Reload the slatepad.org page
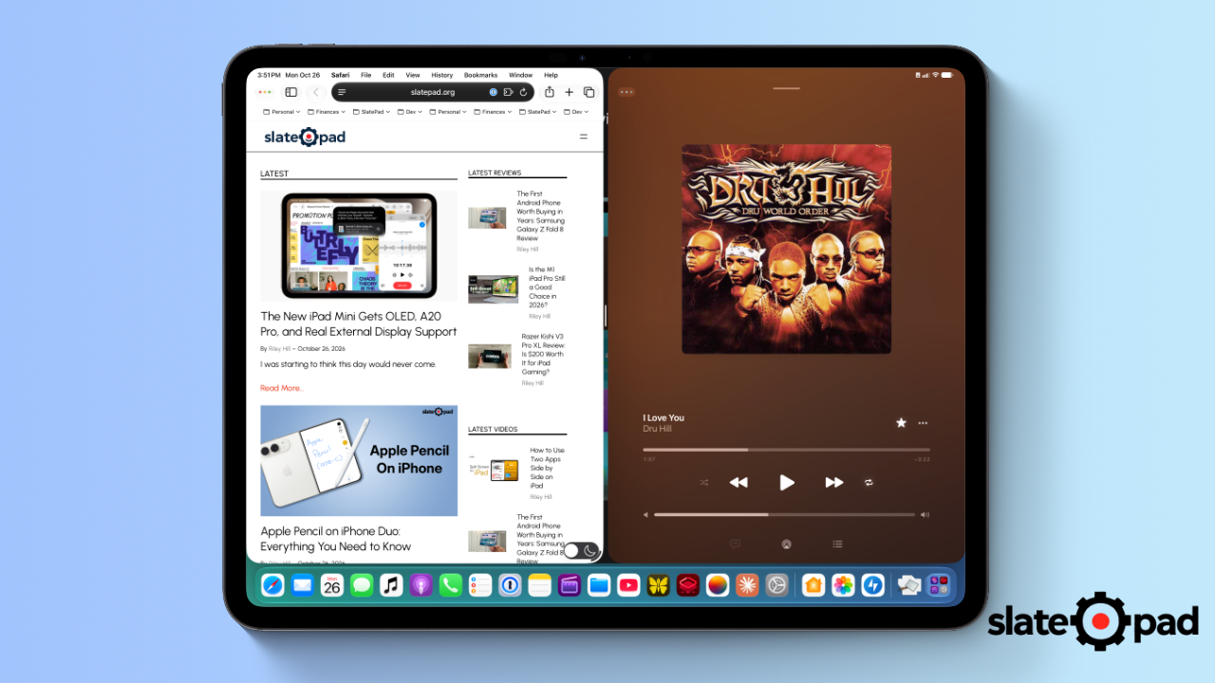The width and height of the screenshot is (1215, 683). (x=523, y=92)
